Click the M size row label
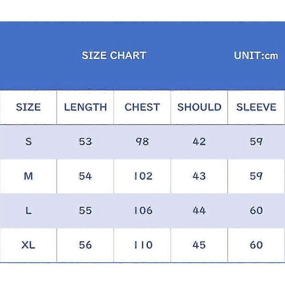 [x=28, y=176]
